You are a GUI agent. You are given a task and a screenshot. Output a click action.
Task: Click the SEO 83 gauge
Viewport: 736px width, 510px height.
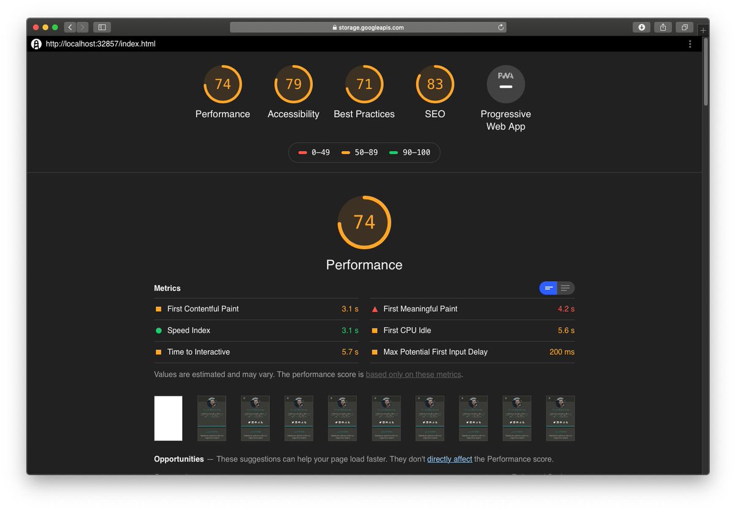tap(435, 84)
